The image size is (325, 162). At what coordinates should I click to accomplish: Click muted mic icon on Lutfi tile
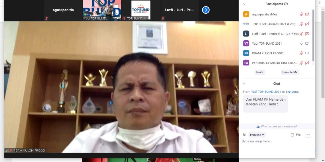click(163, 18)
